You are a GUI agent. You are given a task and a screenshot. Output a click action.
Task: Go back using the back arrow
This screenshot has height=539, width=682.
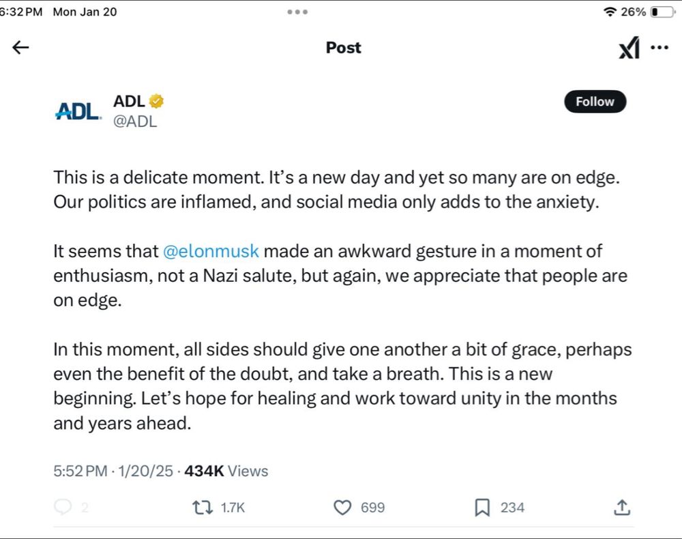coord(20,47)
